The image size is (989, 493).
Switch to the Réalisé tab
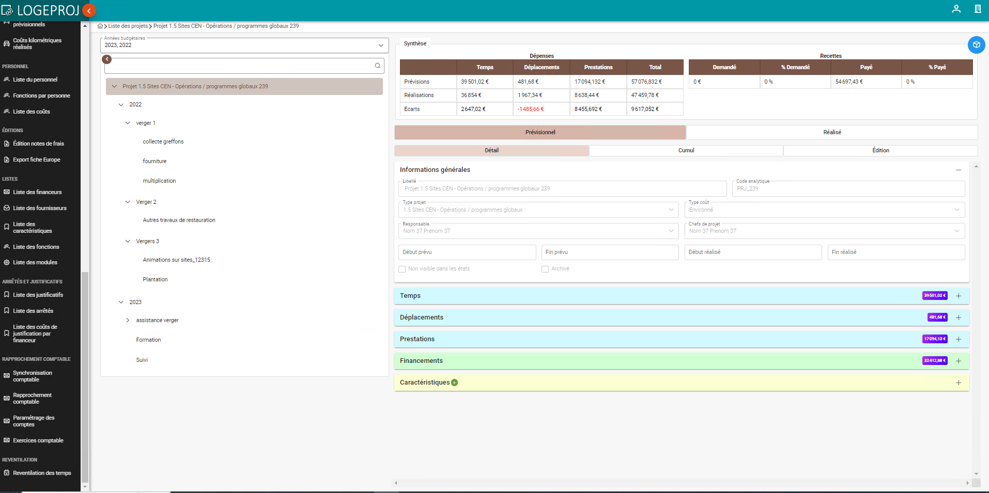coord(831,132)
